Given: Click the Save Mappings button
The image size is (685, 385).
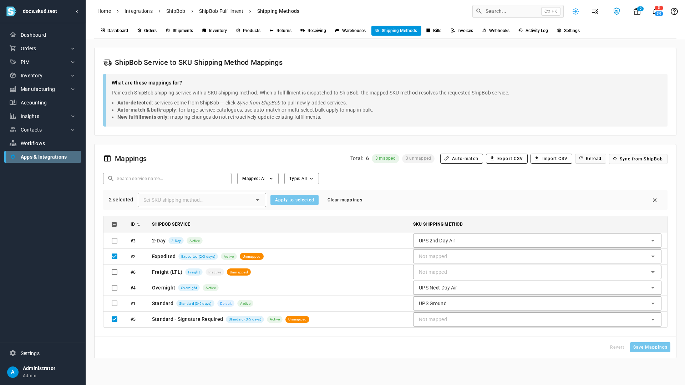Looking at the screenshot, I should coord(650,347).
